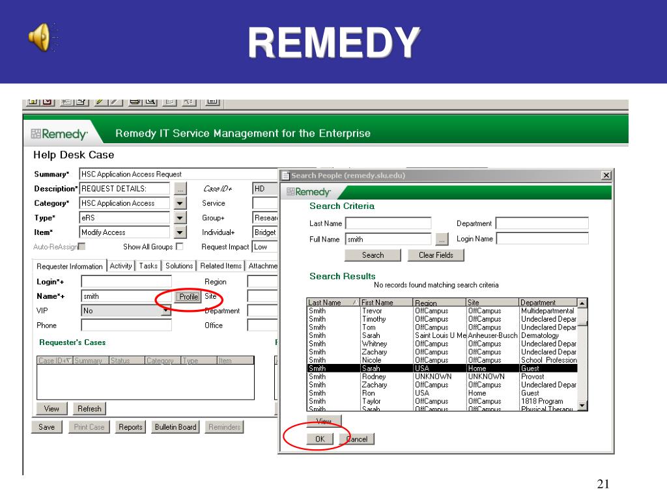667x500 pixels.
Task: Click the Name field containing smith
Action: [126, 296]
